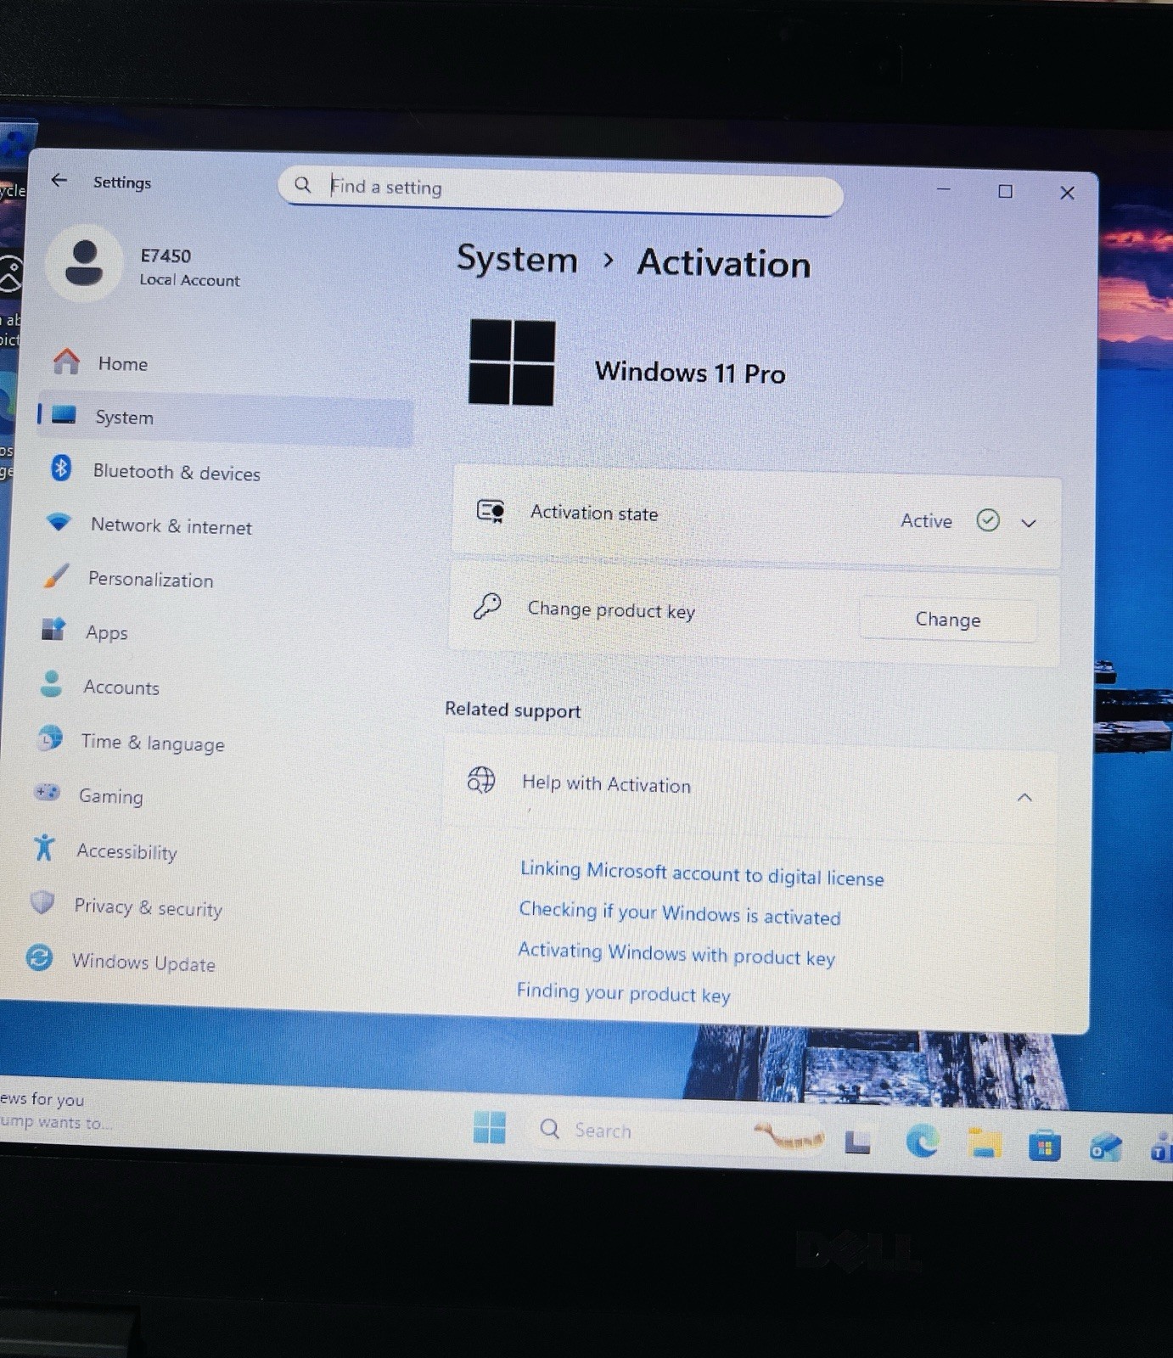Click the search magnifier in Find a setting

tap(302, 185)
